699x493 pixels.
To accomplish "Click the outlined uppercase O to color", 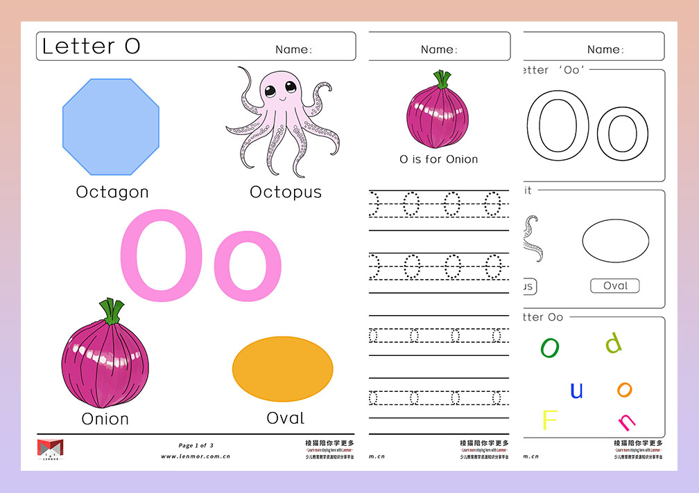I will tap(558, 126).
